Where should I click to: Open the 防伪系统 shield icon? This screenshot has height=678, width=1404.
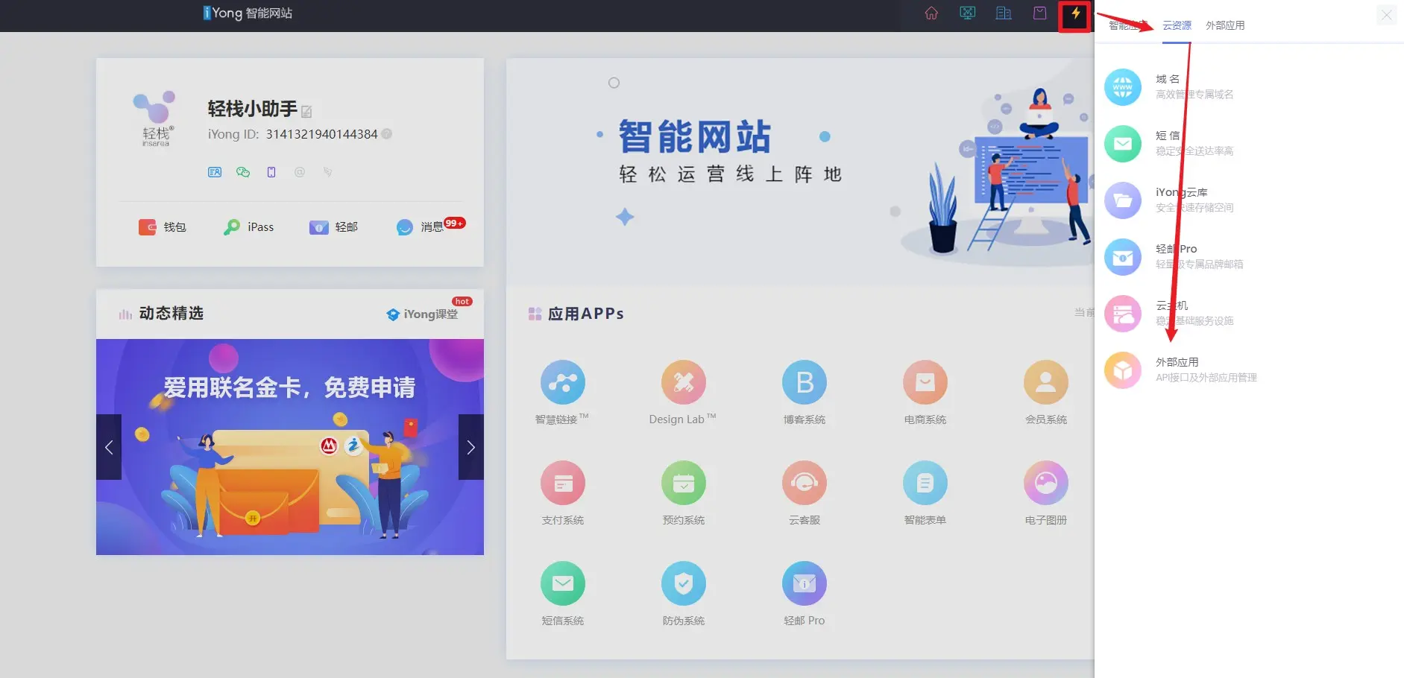(683, 583)
